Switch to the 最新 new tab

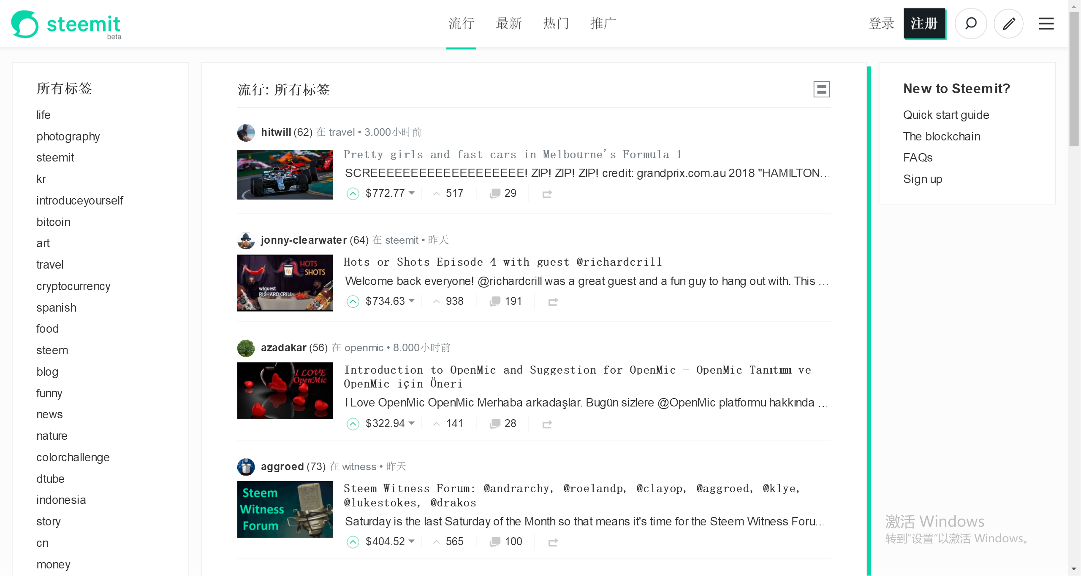(508, 24)
